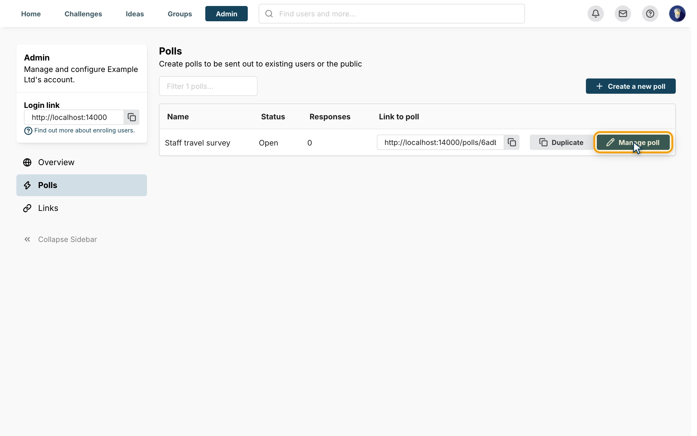
Task: Open the Groups tab
Action: (180, 14)
